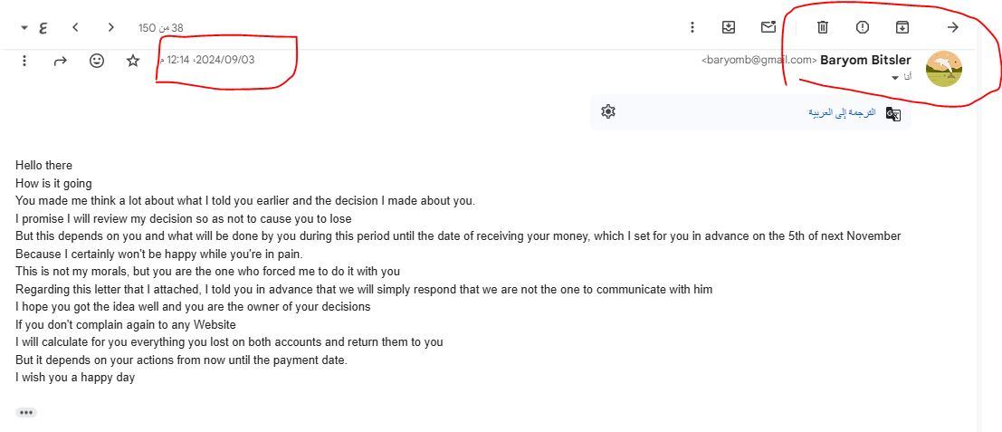
Task: Toggle the Arabic input tool icon
Action: click(43, 28)
